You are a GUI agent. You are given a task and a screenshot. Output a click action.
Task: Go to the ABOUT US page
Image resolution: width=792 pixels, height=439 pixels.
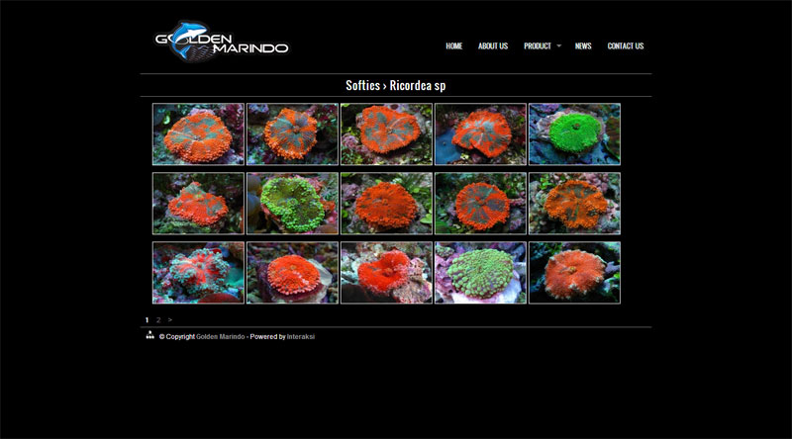(x=493, y=45)
